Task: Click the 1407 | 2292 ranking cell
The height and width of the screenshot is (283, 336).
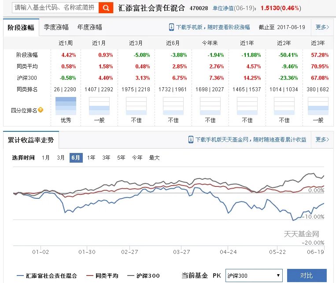Action: pyautogui.click(x=99, y=89)
